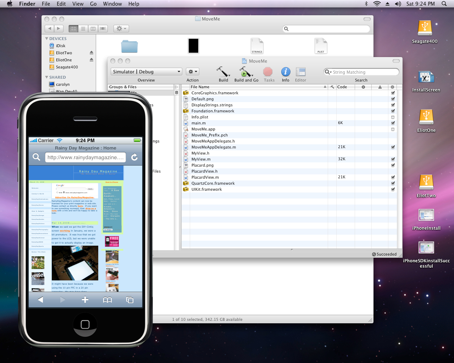
Task: Switch Finder to Cover Flow view
Action: [x=103, y=29]
